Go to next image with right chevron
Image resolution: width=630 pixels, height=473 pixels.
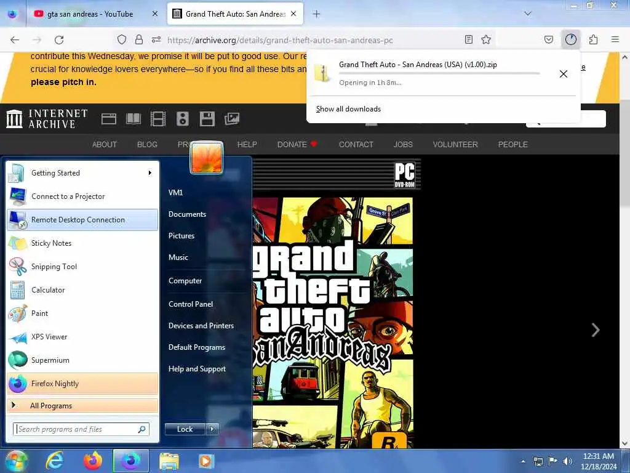pos(596,330)
